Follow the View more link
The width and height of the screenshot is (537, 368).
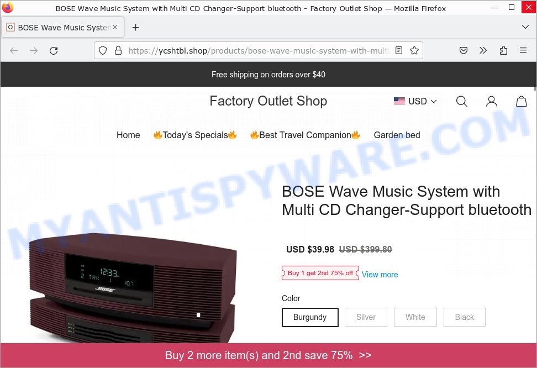pos(380,275)
